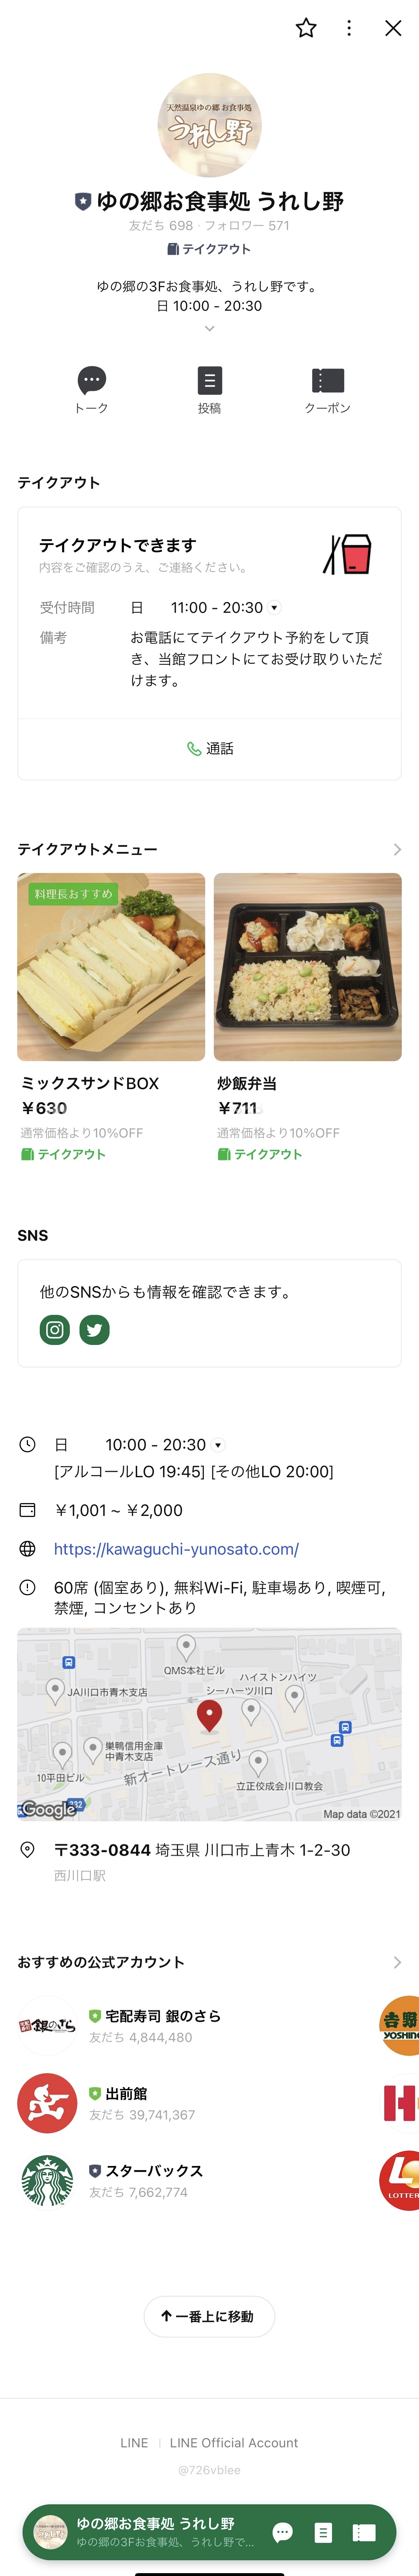
Task: Select the ミックスサンドBOX menu item
Action: tap(111, 967)
